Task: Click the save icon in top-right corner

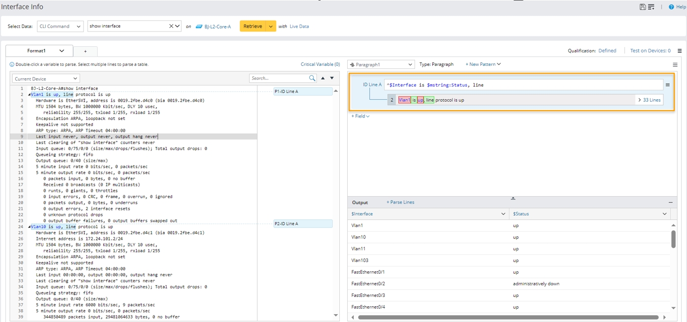Action: tap(642, 7)
